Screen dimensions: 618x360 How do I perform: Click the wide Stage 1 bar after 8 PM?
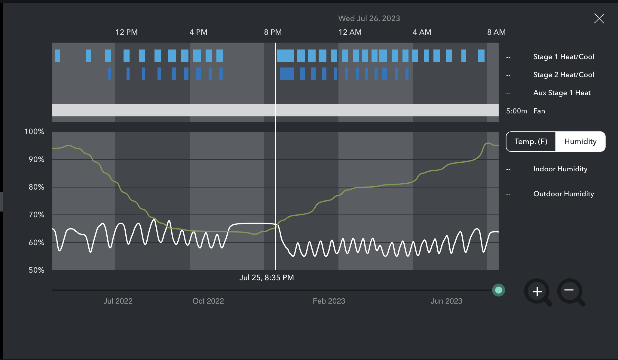pyautogui.click(x=285, y=56)
